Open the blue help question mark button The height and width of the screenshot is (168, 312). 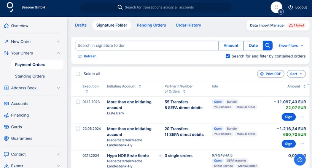pyautogui.click(x=300, y=160)
